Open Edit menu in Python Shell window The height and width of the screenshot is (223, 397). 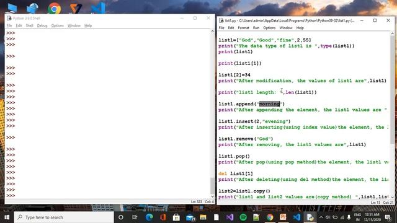click(19, 25)
